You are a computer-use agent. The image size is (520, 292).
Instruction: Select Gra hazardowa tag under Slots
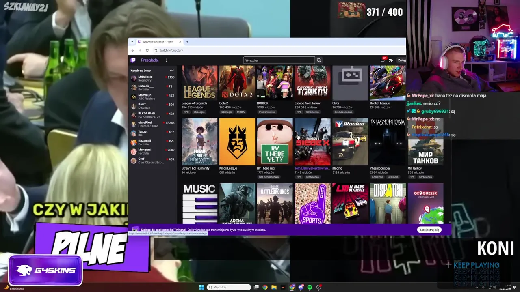click(343, 112)
